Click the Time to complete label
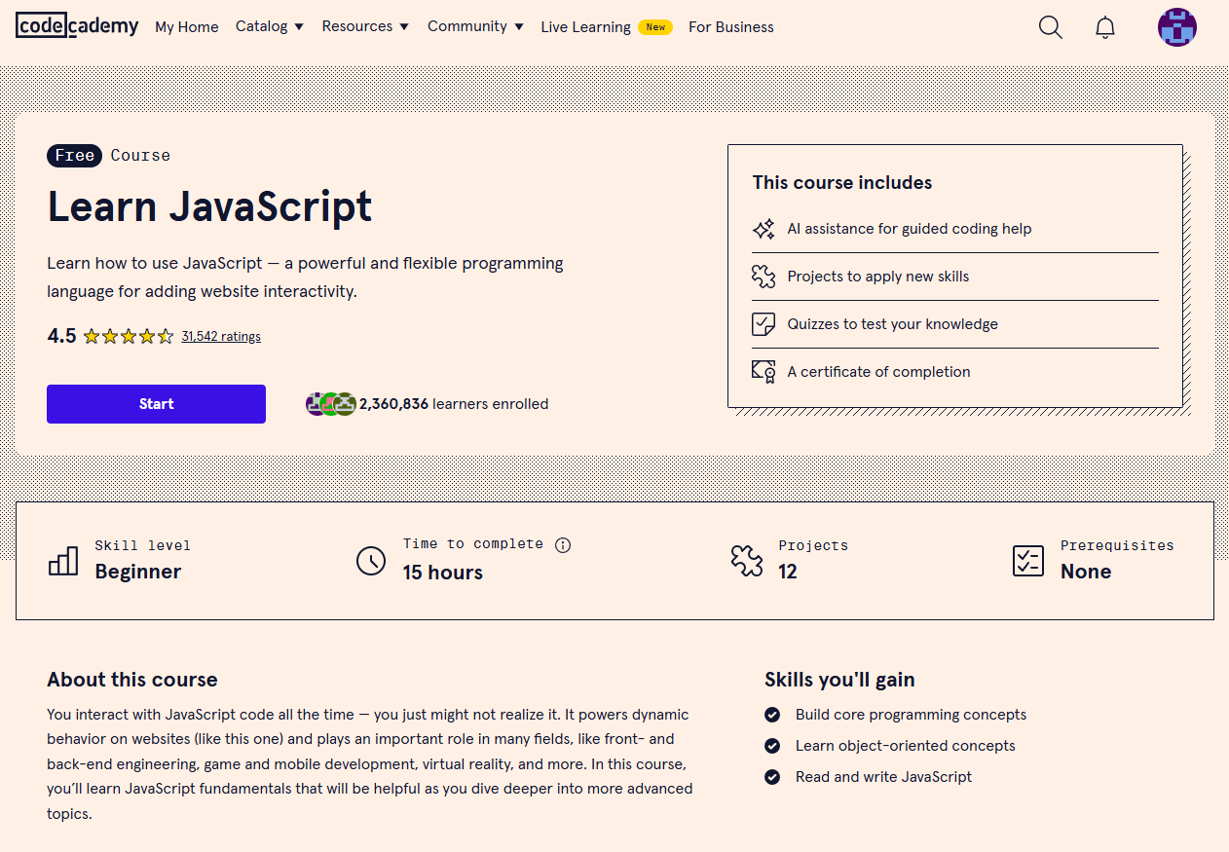This screenshot has width=1229, height=852. tap(473, 544)
